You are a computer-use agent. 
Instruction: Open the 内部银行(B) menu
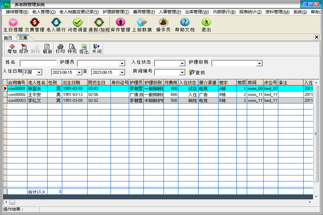point(224,12)
